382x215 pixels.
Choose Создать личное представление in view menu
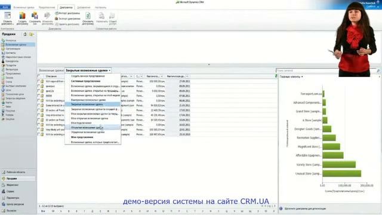point(88,76)
